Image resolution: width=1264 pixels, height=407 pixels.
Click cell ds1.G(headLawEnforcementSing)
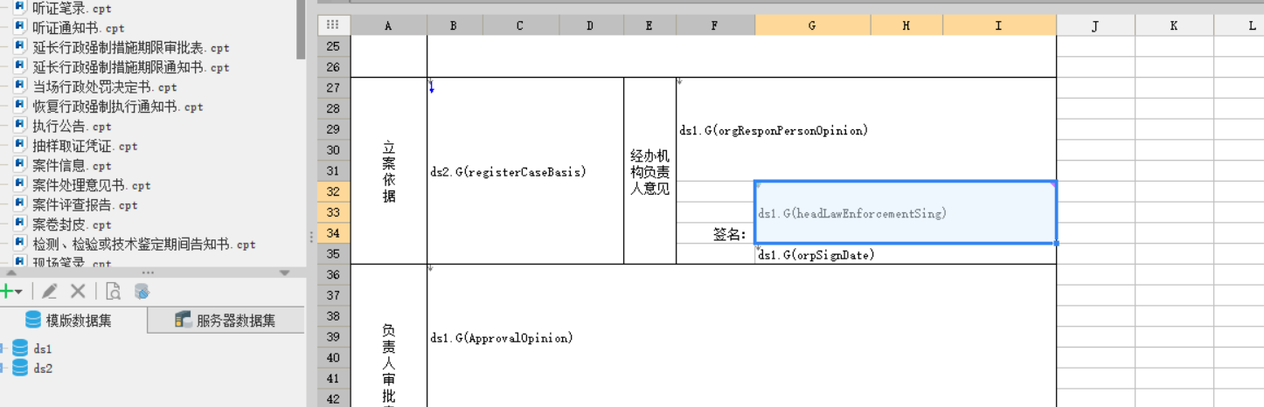[906, 212]
